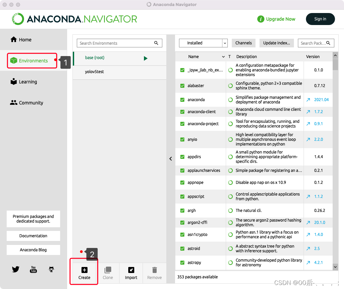Open the Environments section
Viewport: 344px width, 289px height.
click(x=29, y=61)
